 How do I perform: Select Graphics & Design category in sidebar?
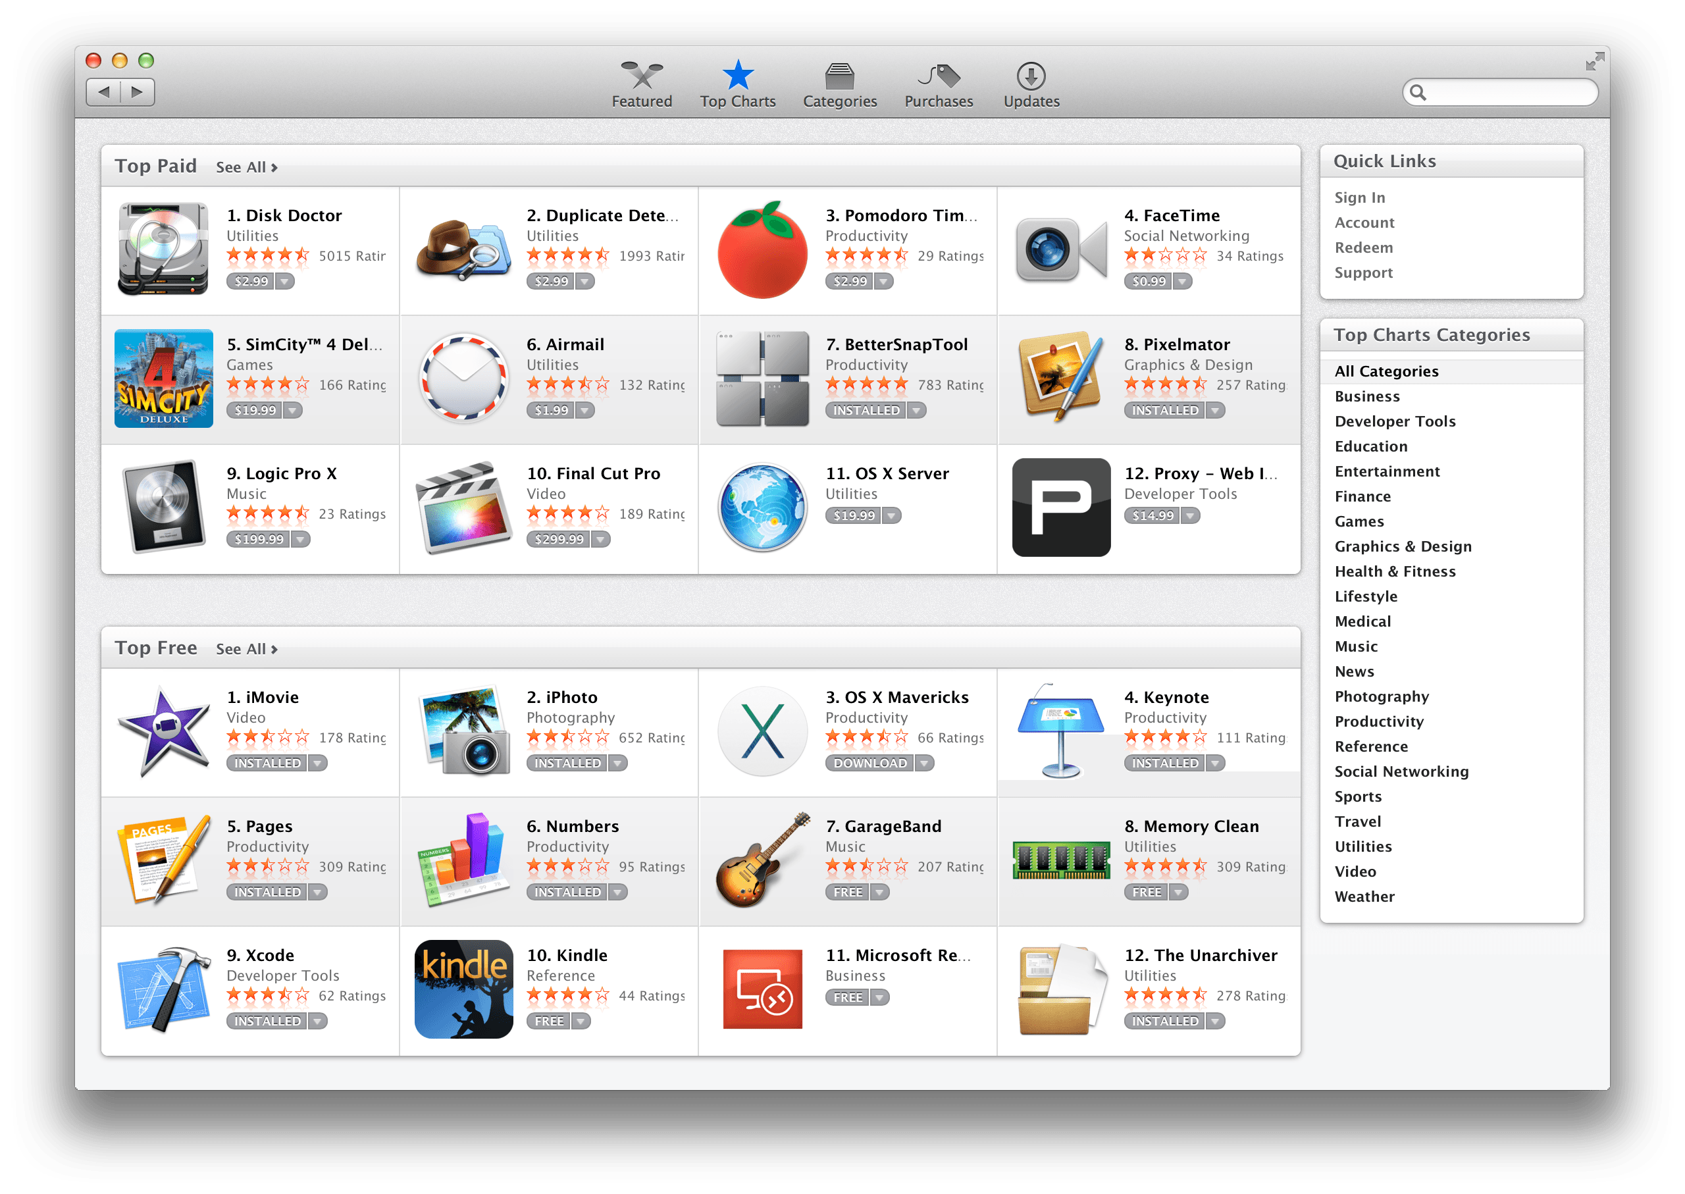pyautogui.click(x=1403, y=546)
